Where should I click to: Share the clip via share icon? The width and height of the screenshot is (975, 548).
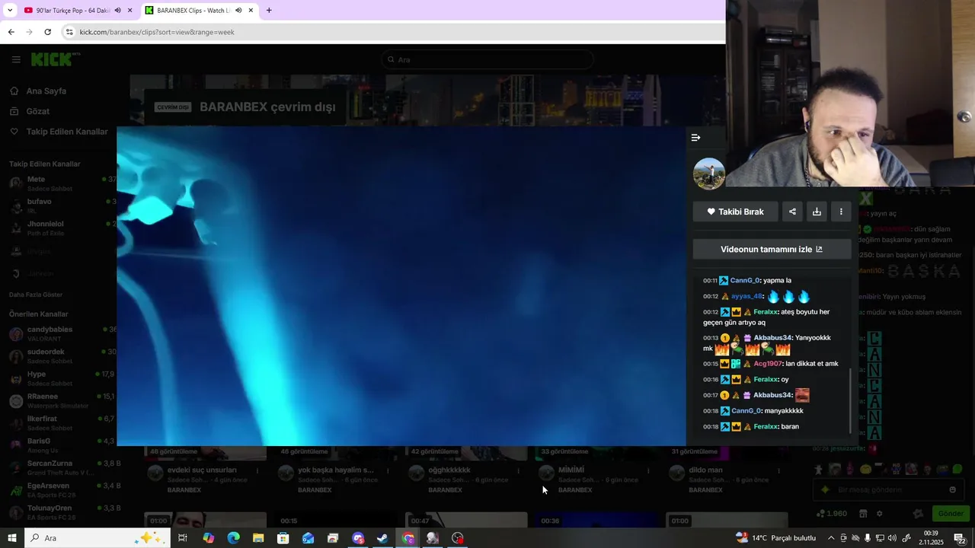coord(792,212)
